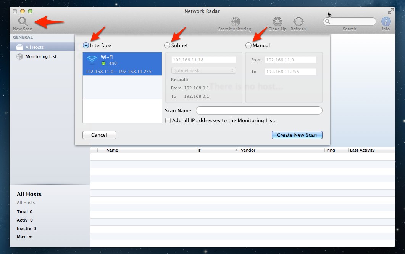Focus the Scan Name text field
The height and width of the screenshot is (254, 405).
pyautogui.click(x=259, y=110)
